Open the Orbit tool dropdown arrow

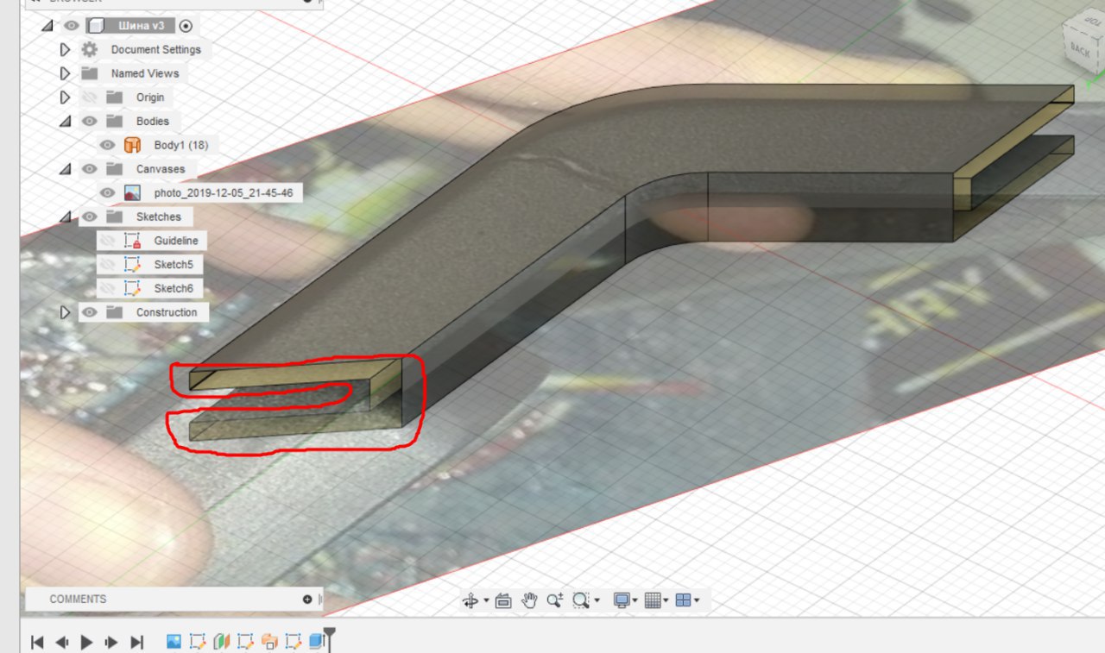tap(486, 601)
